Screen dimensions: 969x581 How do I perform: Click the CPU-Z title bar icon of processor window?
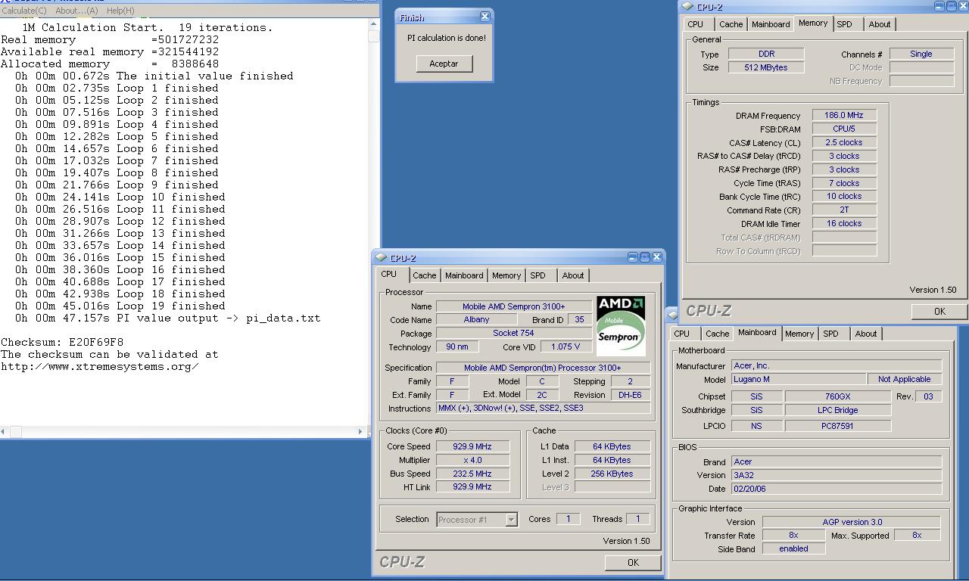point(381,257)
